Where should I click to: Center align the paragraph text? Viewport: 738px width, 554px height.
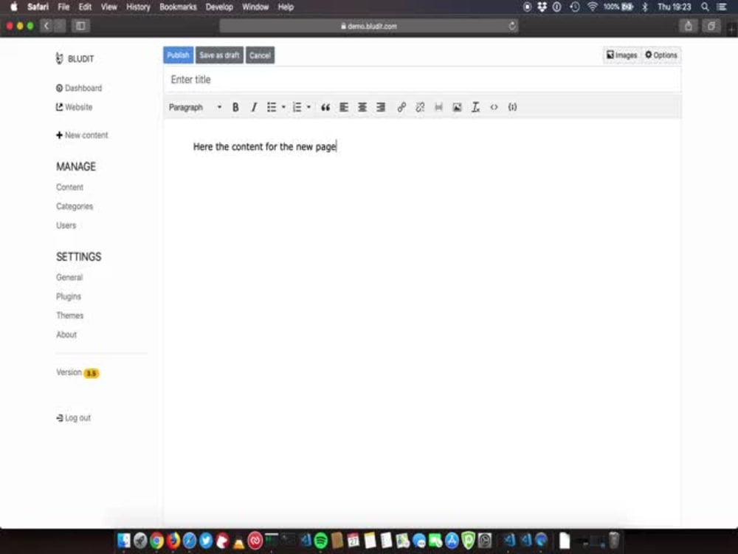click(x=362, y=107)
